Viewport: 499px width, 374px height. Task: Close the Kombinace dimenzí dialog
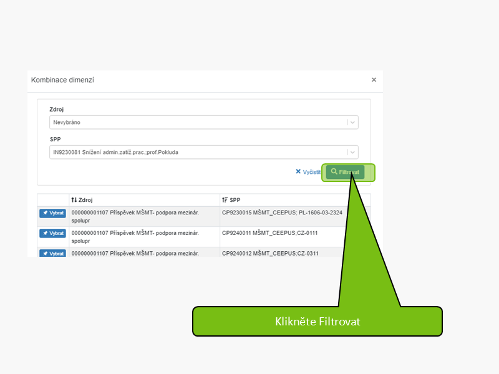(x=374, y=80)
